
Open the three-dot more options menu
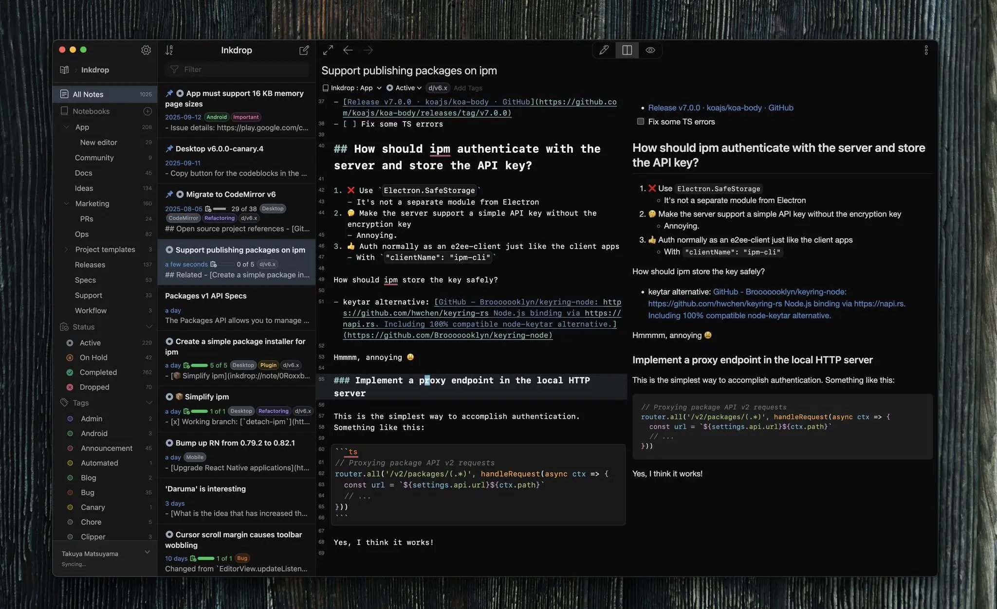point(926,50)
